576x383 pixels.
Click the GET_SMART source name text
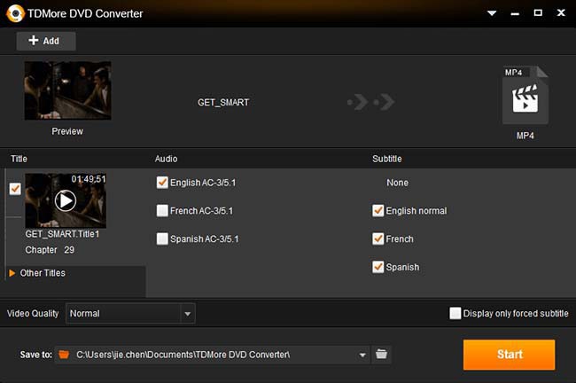click(223, 102)
